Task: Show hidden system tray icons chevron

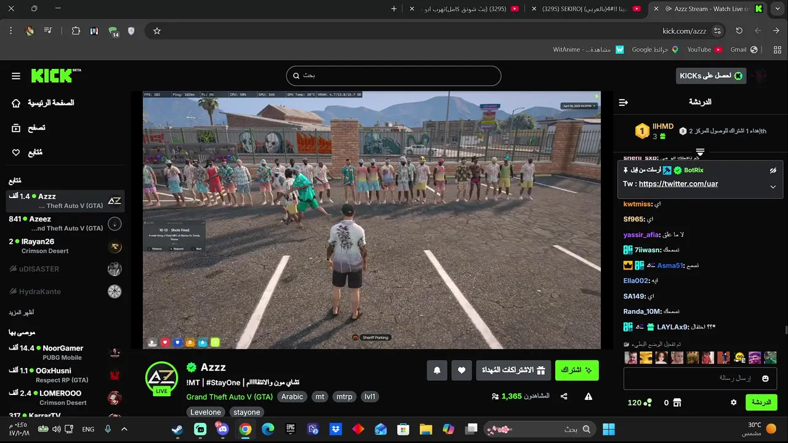Action: [124, 429]
